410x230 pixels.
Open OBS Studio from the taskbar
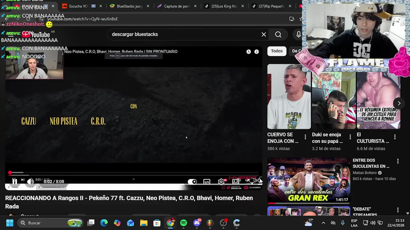(223, 223)
